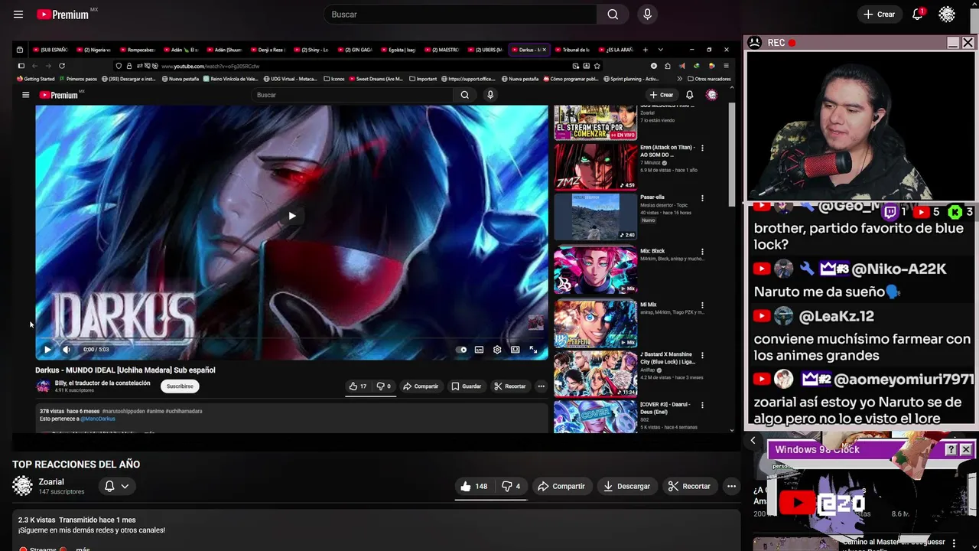Dislike the Darkus video
979x551 pixels.
click(384, 386)
